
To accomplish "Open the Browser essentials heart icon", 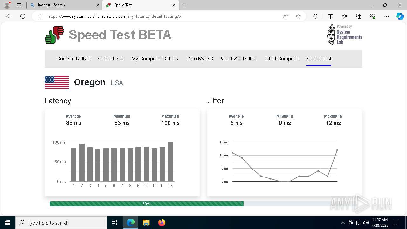I will pos(373,16).
